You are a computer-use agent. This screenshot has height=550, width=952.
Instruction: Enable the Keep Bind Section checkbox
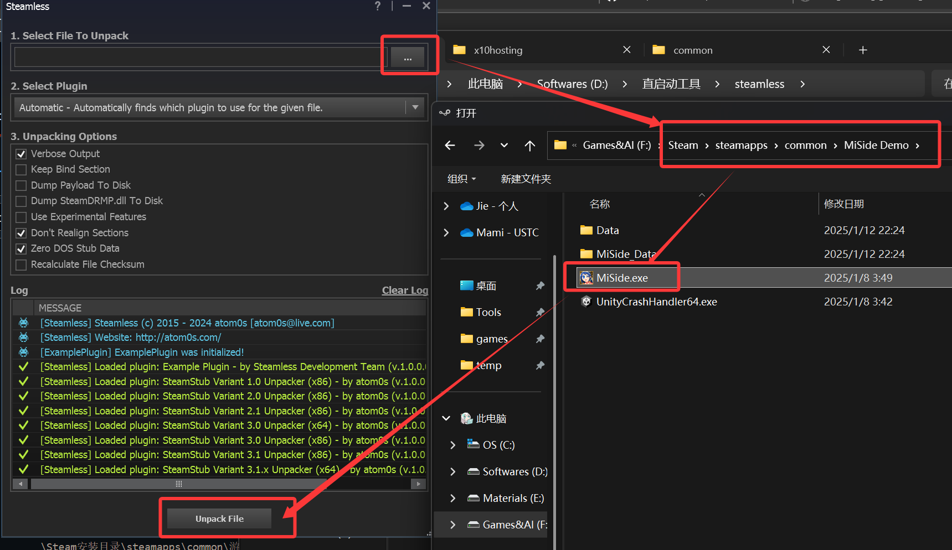click(x=21, y=169)
